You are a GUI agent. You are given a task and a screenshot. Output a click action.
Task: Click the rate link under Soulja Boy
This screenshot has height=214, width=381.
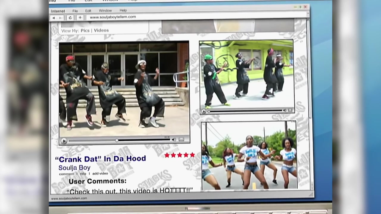click(83, 174)
